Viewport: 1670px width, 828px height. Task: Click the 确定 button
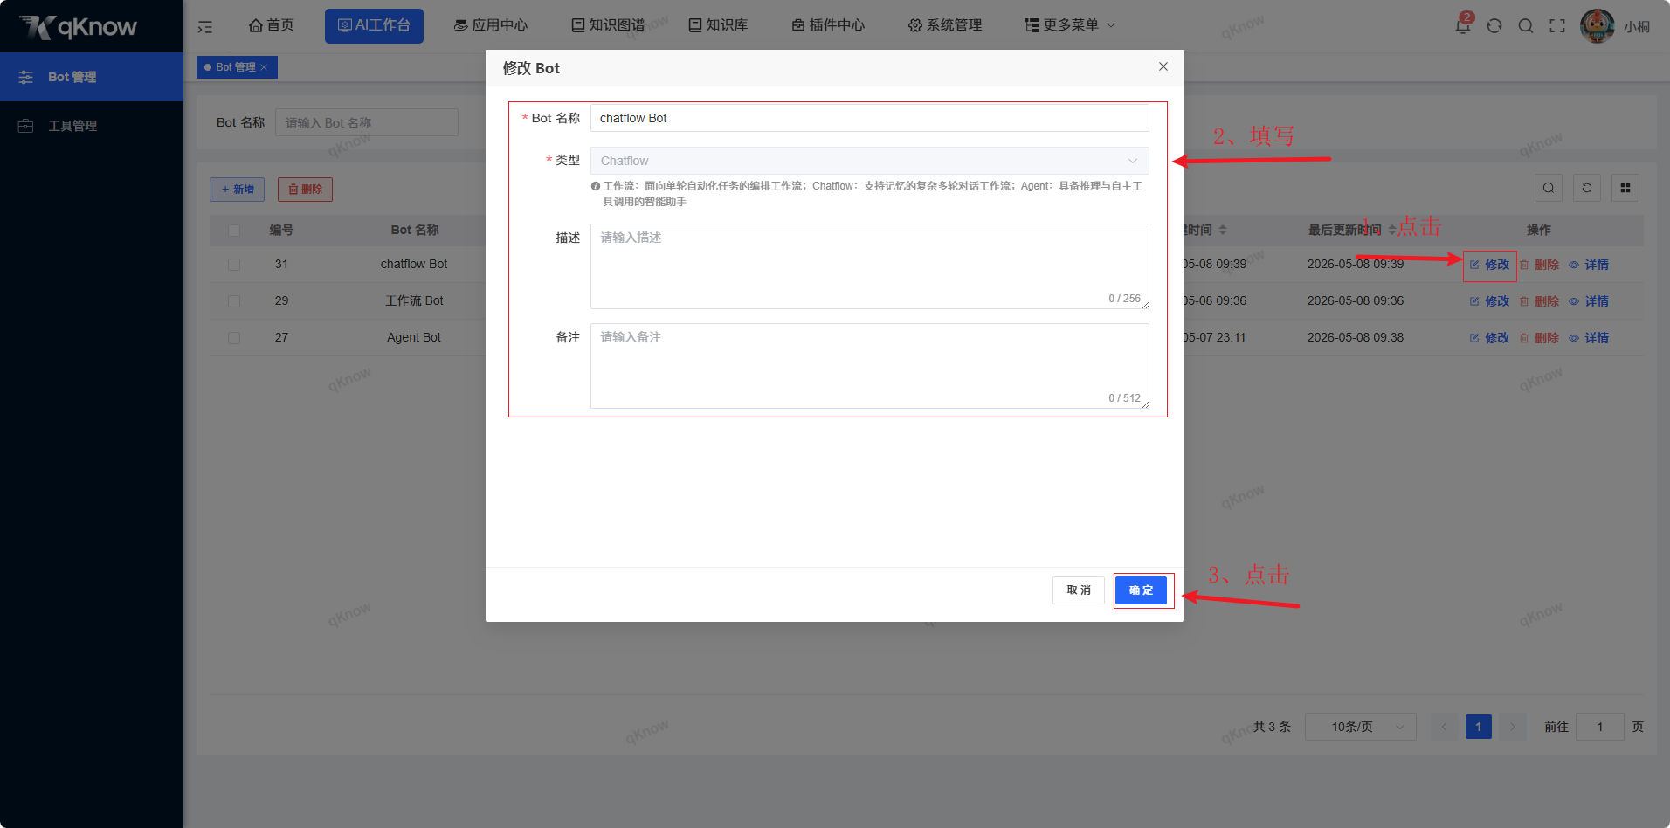pos(1141,590)
